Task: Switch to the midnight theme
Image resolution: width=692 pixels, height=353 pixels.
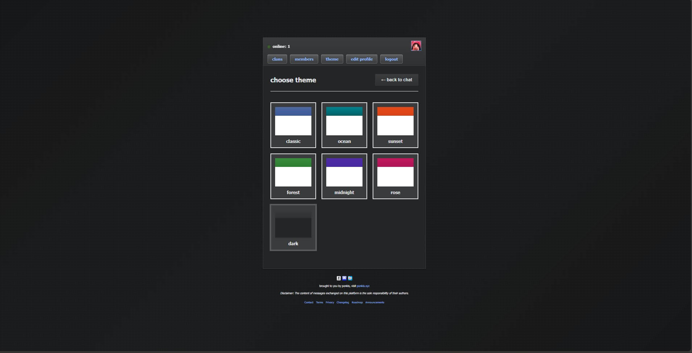Action: (x=344, y=176)
